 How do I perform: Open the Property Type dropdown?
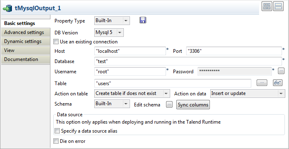(112, 20)
